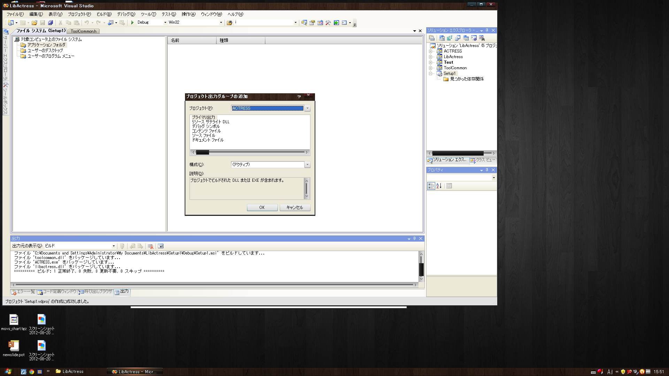Image resolution: width=669 pixels, height=376 pixels.
Task: Click the Properties icon in Solution Explorer toolbar
Action: tap(432, 38)
